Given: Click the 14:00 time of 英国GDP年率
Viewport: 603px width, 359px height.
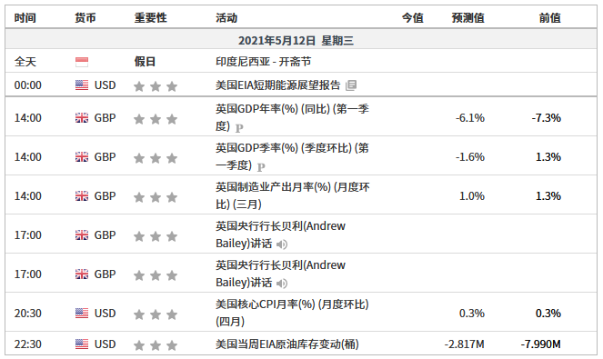Looking at the screenshot, I should point(27,117).
